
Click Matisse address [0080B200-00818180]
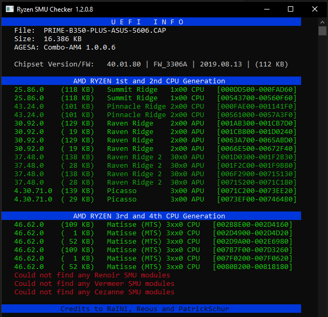[253, 267]
